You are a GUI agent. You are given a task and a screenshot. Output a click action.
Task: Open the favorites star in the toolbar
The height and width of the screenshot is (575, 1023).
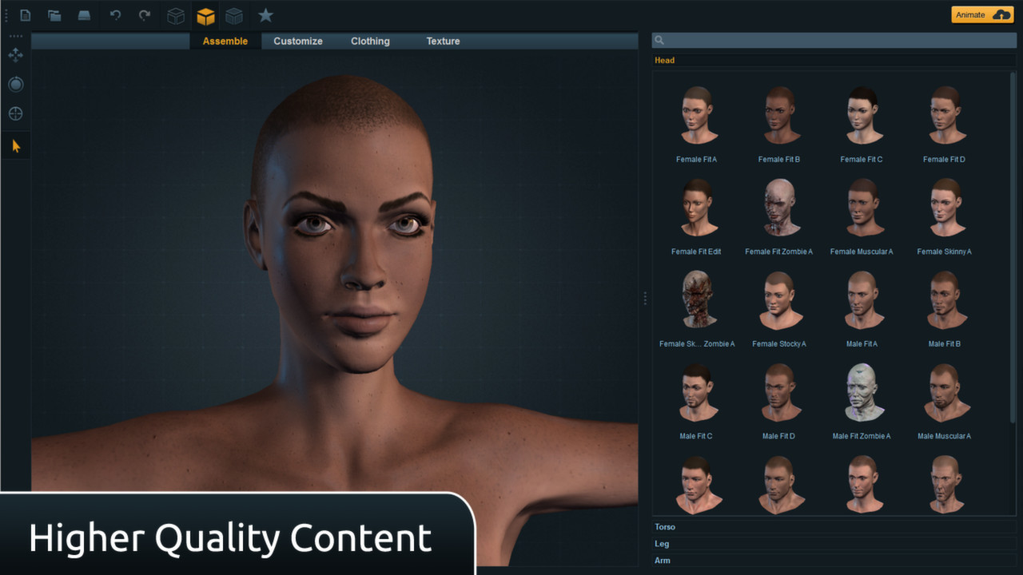coord(265,14)
